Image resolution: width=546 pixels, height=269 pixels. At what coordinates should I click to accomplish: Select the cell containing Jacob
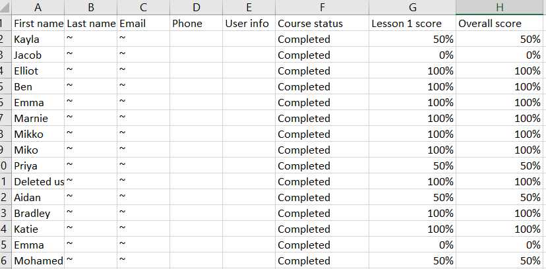point(38,55)
